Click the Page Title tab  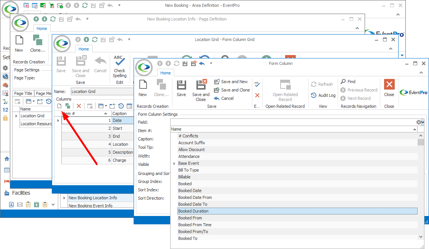[23, 93]
